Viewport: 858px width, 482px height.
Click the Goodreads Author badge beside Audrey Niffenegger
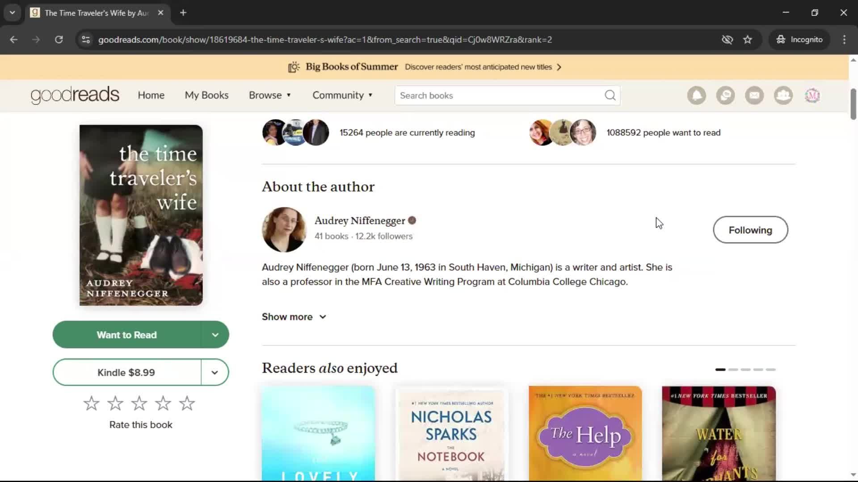[x=412, y=220]
